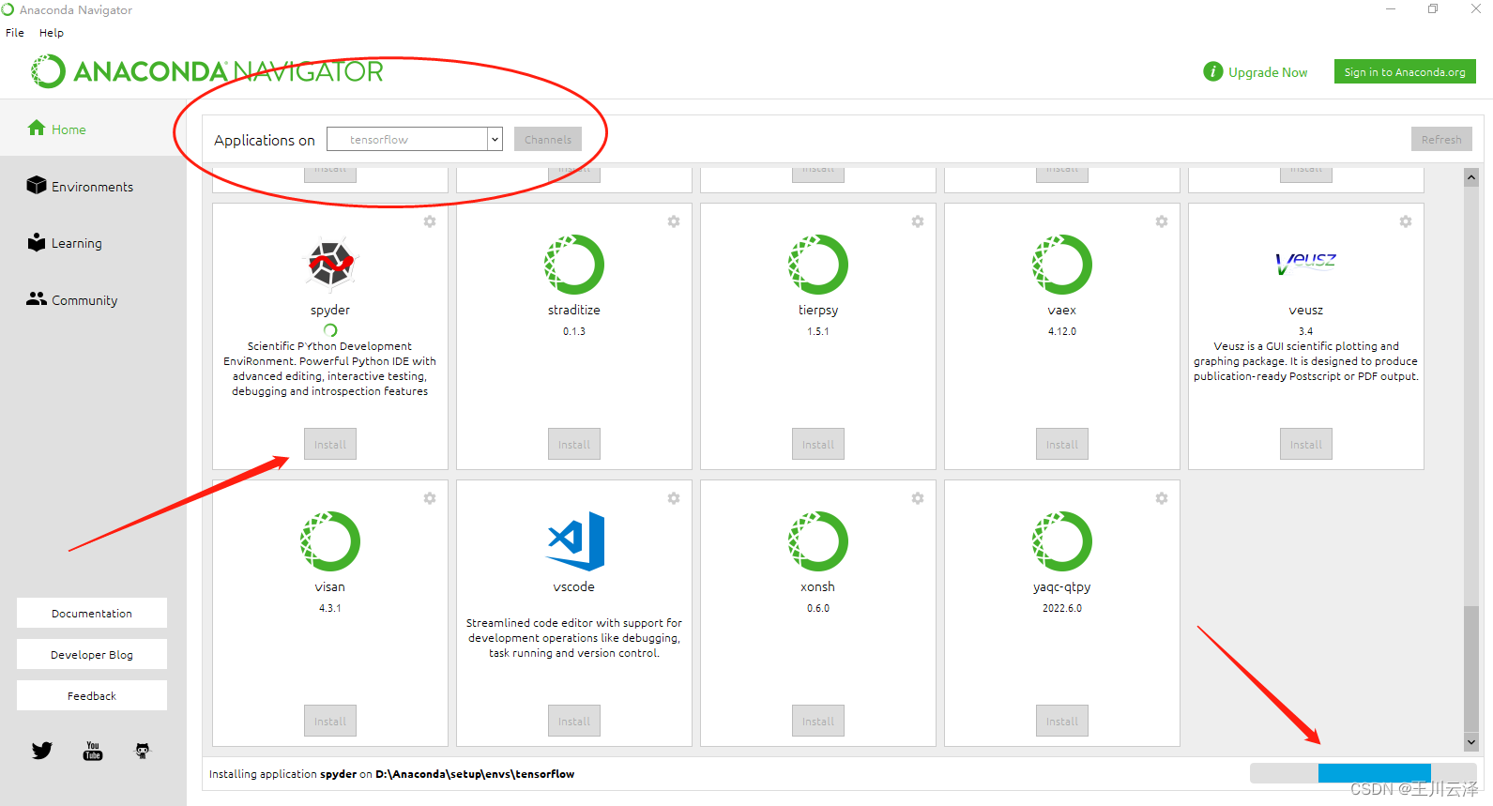Click the Channels button
Viewport: 1493px width, 806px height.
[x=548, y=139]
